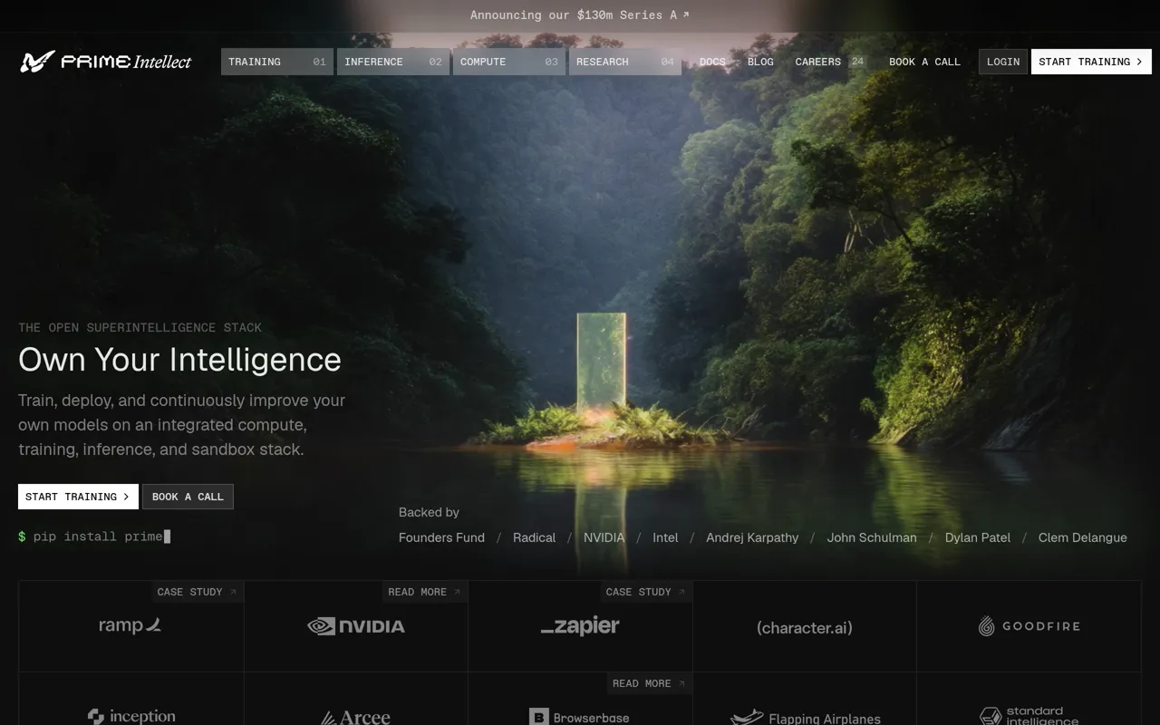Click Book a Call in the navbar
The image size is (1160, 725).
pos(924,62)
